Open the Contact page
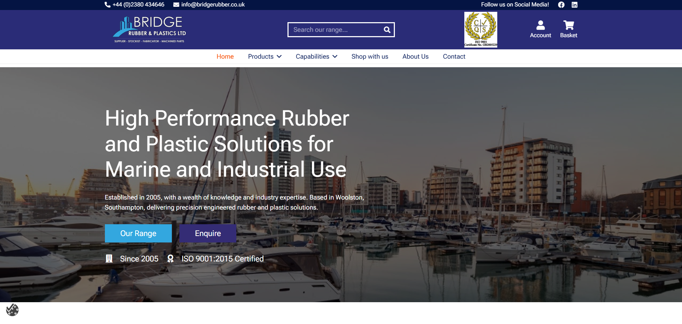Image resolution: width=682 pixels, height=324 pixels. [454, 57]
